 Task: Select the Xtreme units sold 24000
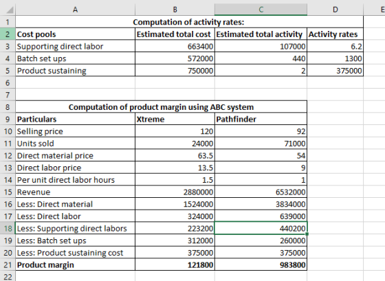coord(175,144)
